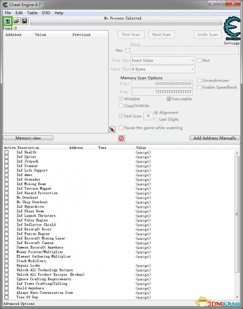Click the Previous column header
This screenshot has height=309, width=243.
(x=89, y=35)
